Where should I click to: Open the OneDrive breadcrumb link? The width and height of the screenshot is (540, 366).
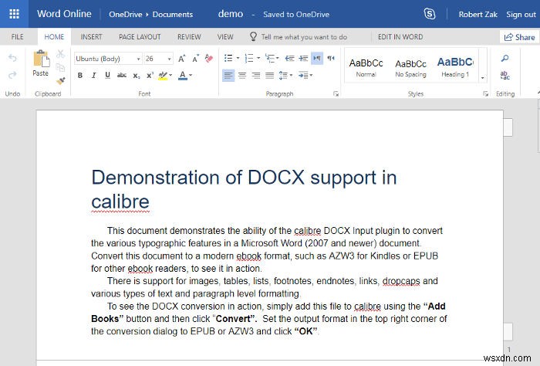point(125,14)
